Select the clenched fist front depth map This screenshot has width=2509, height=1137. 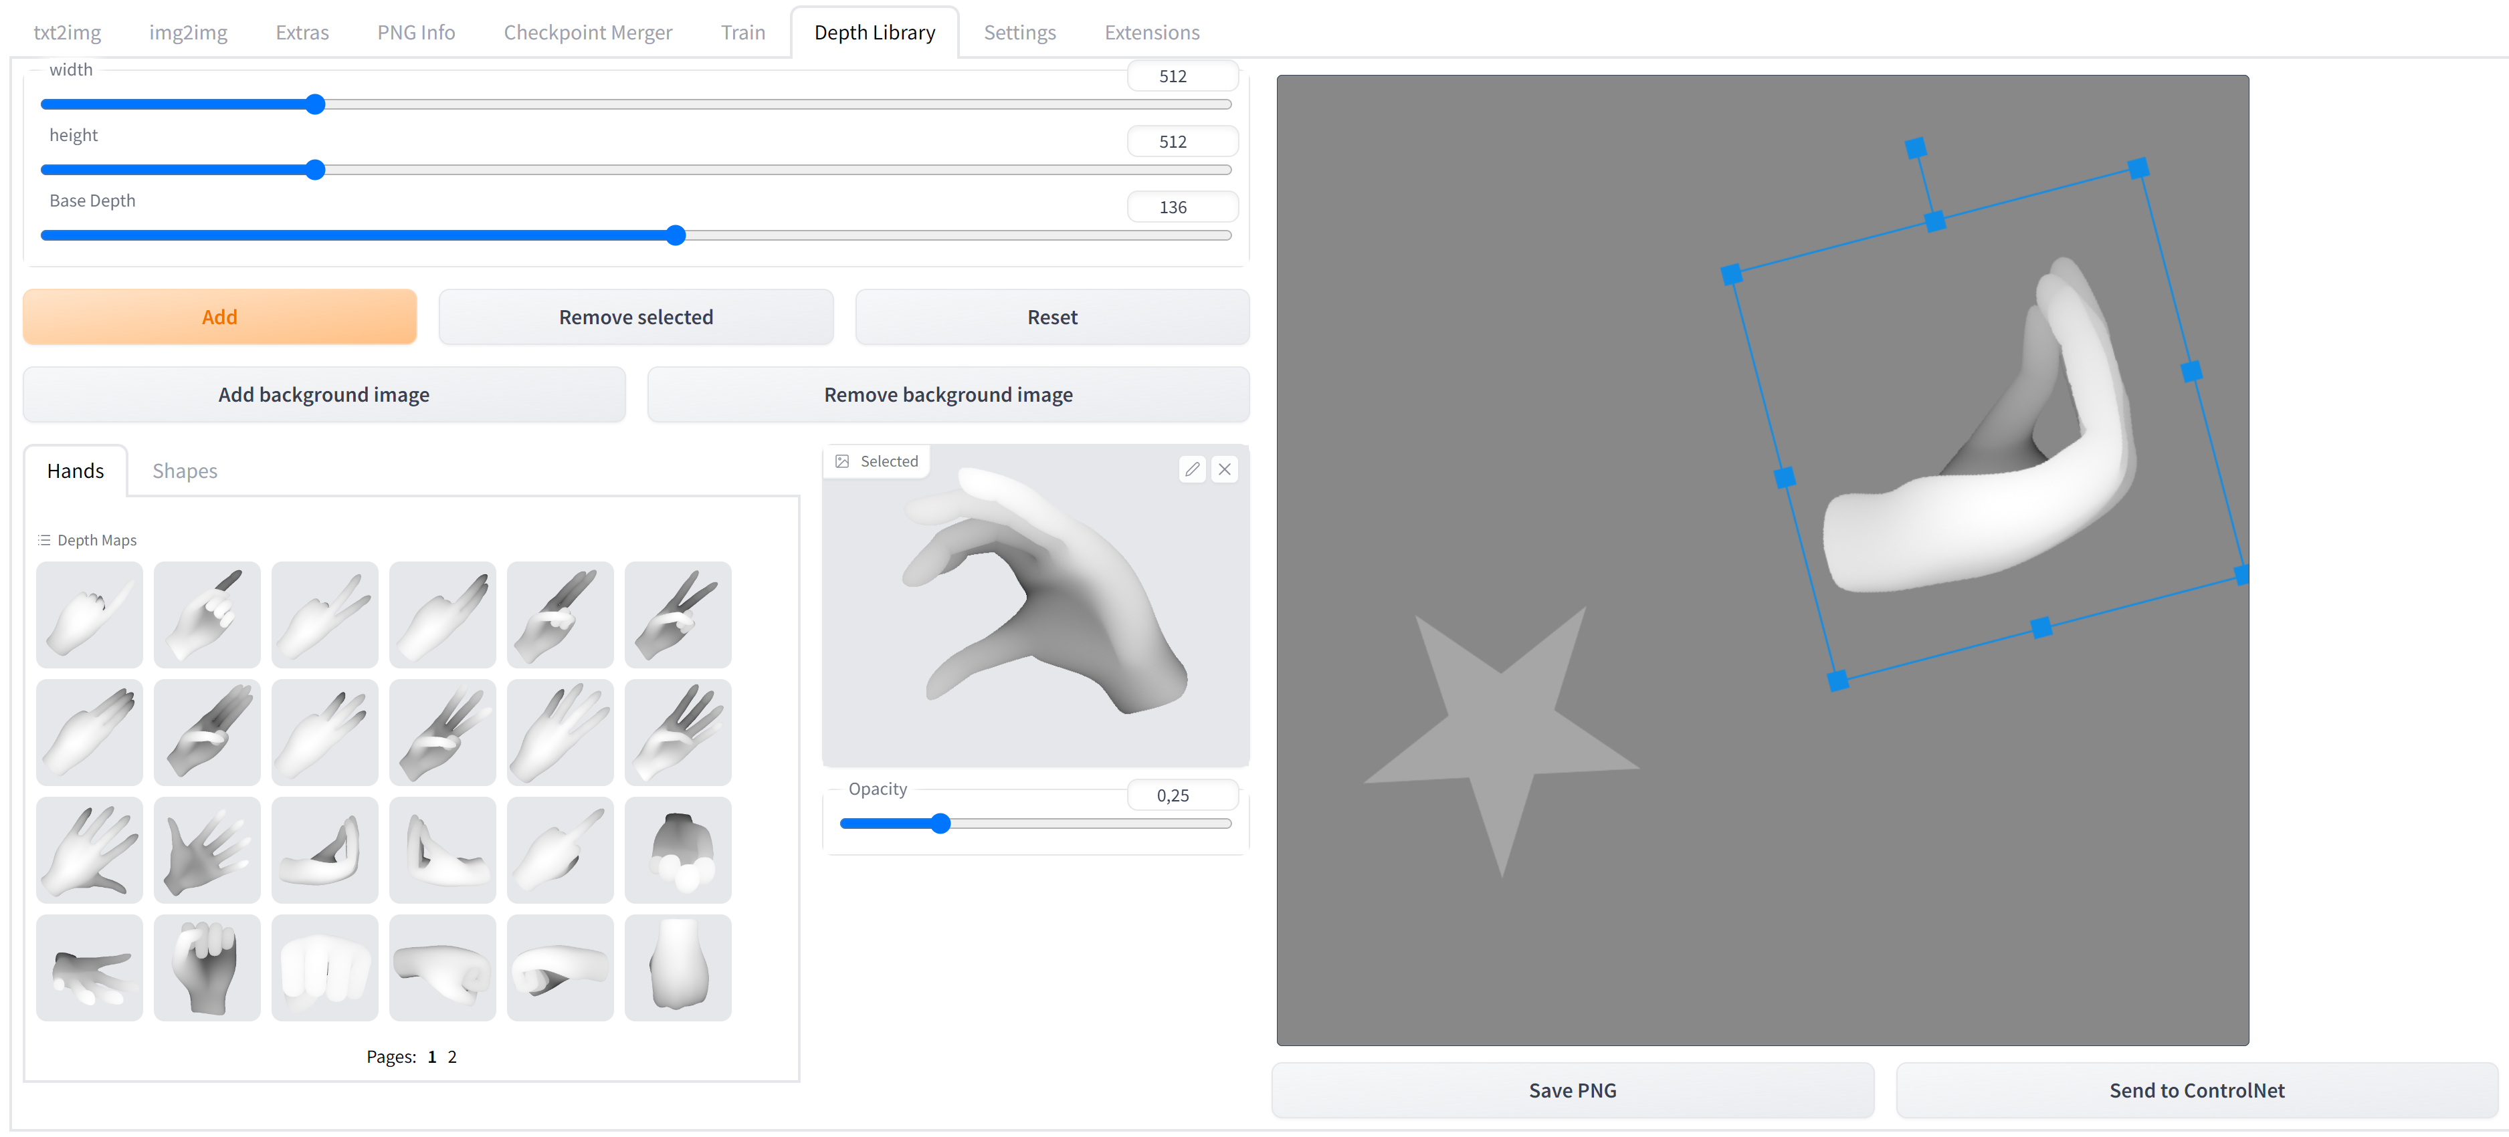[x=324, y=967]
